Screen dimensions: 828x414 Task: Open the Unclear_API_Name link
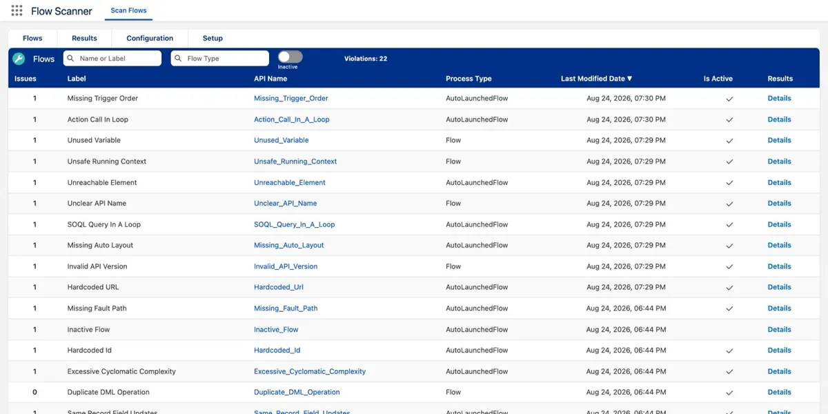pos(286,204)
